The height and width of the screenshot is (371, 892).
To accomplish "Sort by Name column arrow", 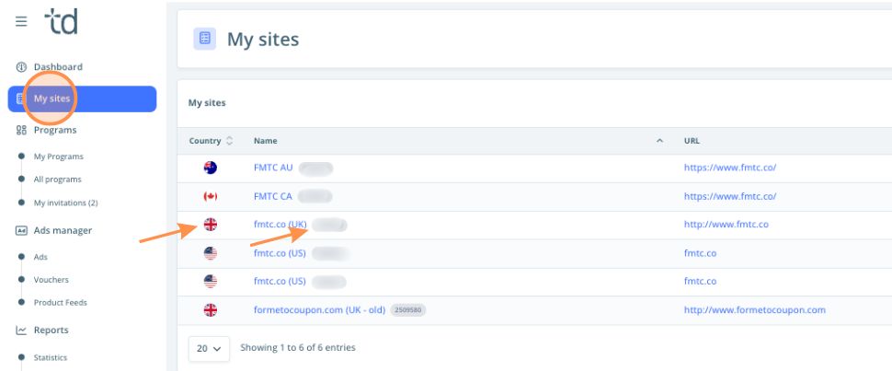I will (659, 141).
